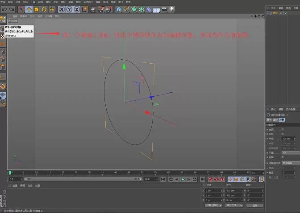300x213 pixels.
Task: Select Points mode in left palette
Action: [x=3, y=52]
